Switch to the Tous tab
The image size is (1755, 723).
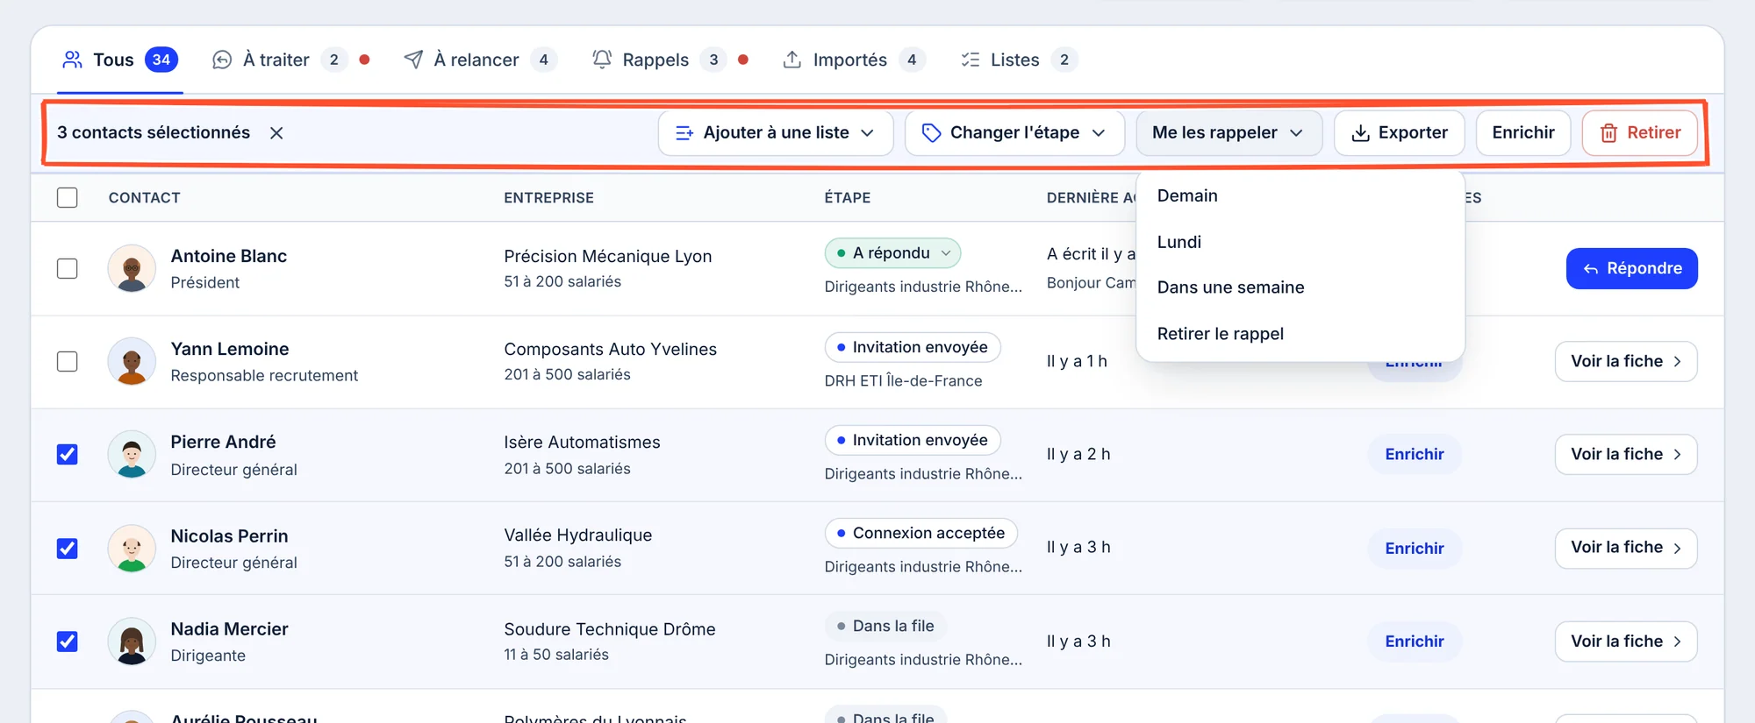120,60
